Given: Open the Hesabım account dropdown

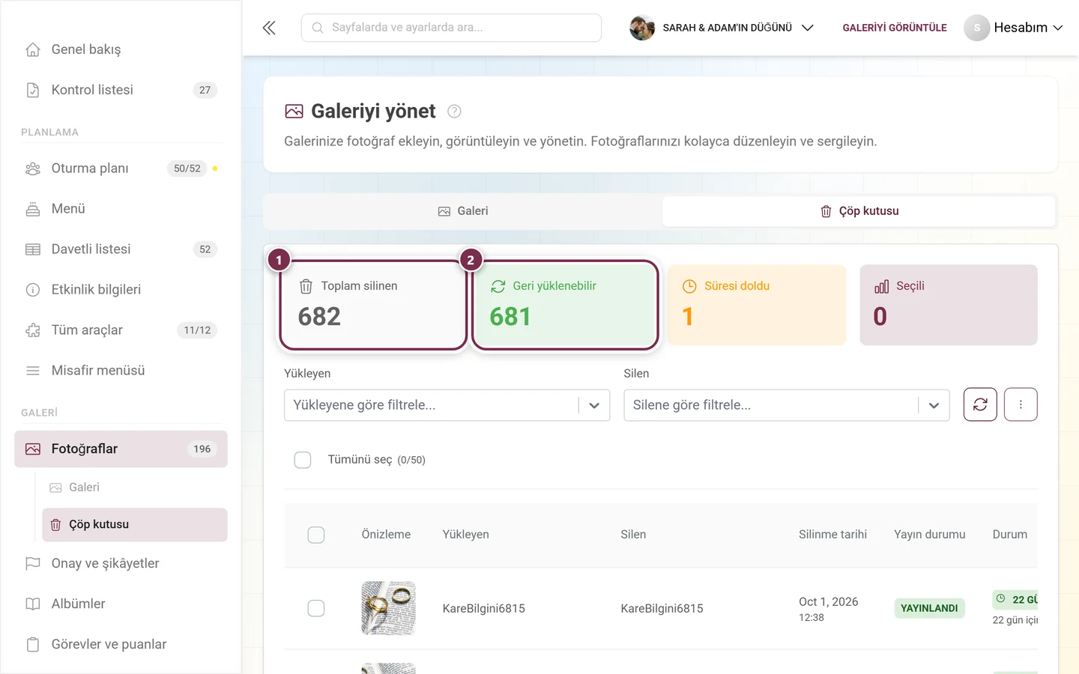Looking at the screenshot, I should click(1014, 28).
